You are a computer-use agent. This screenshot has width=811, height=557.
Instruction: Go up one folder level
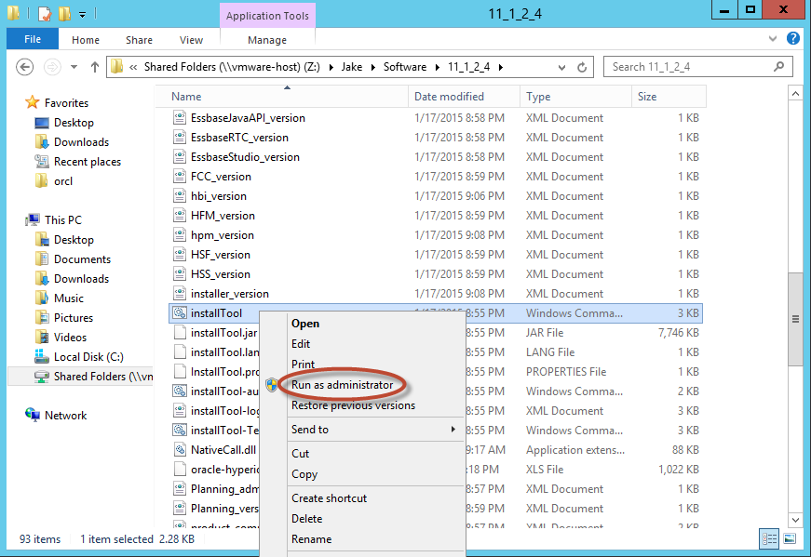tap(95, 67)
